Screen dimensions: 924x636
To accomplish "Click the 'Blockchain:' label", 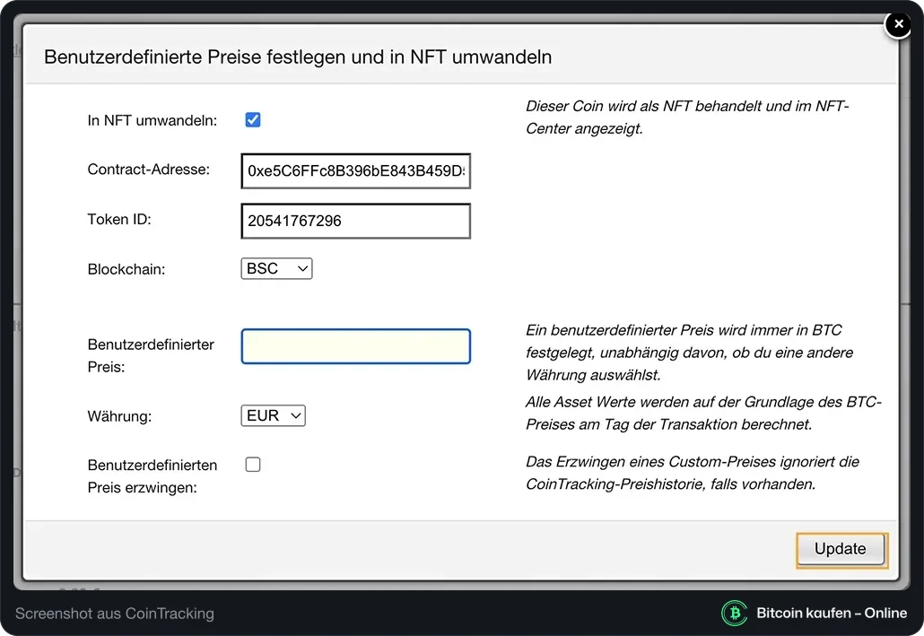I will coord(126,269).
